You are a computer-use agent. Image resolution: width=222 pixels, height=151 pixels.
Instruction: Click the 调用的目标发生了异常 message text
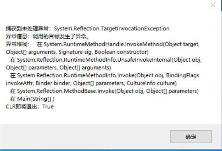tap(60, 36)
